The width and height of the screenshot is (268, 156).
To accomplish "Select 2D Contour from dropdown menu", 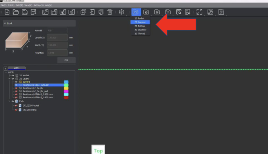I will [142, 22].
